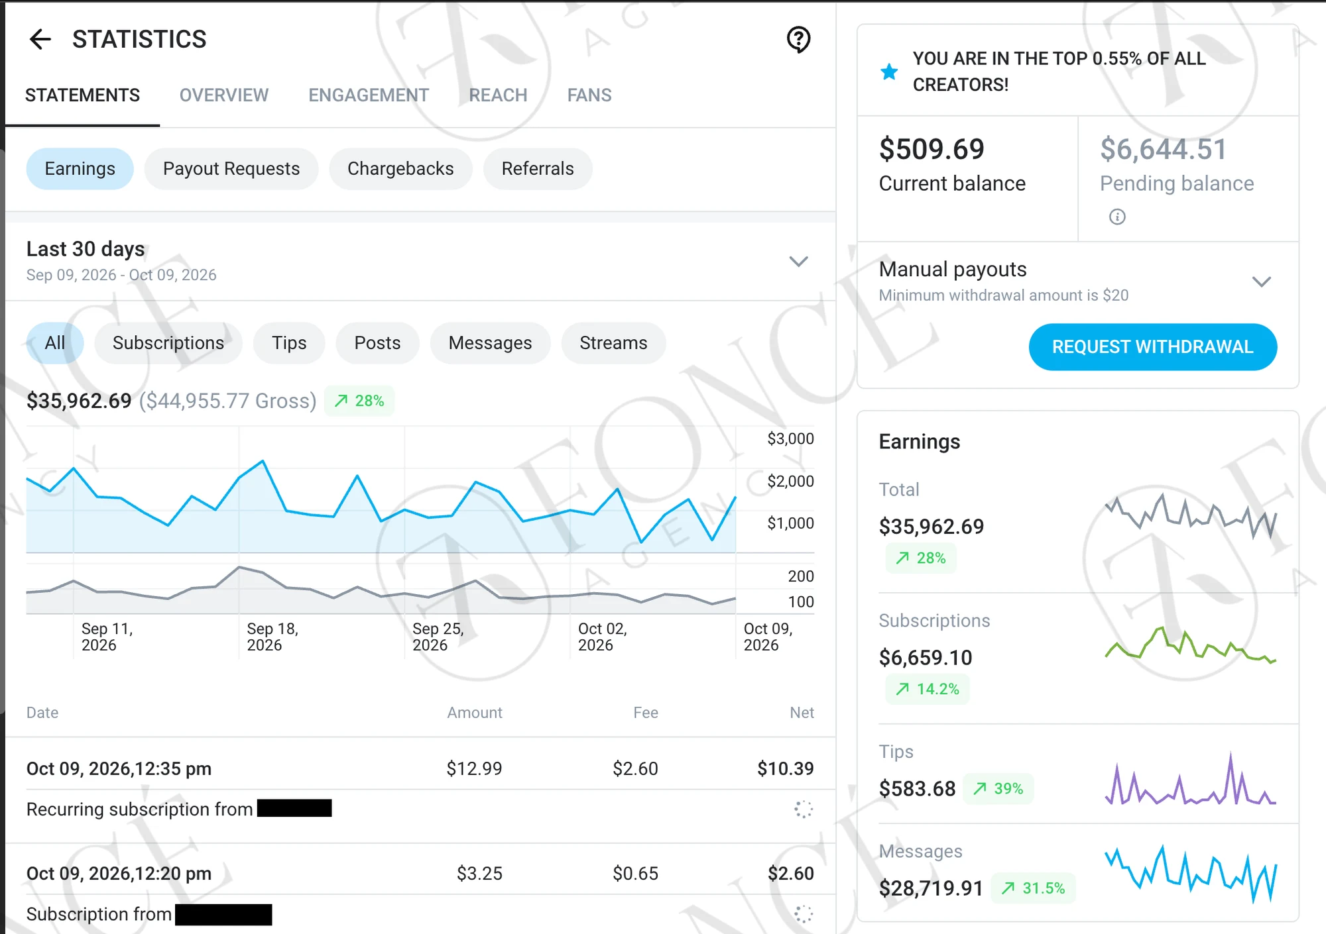Open the Reach tab

tap(498, 95)
